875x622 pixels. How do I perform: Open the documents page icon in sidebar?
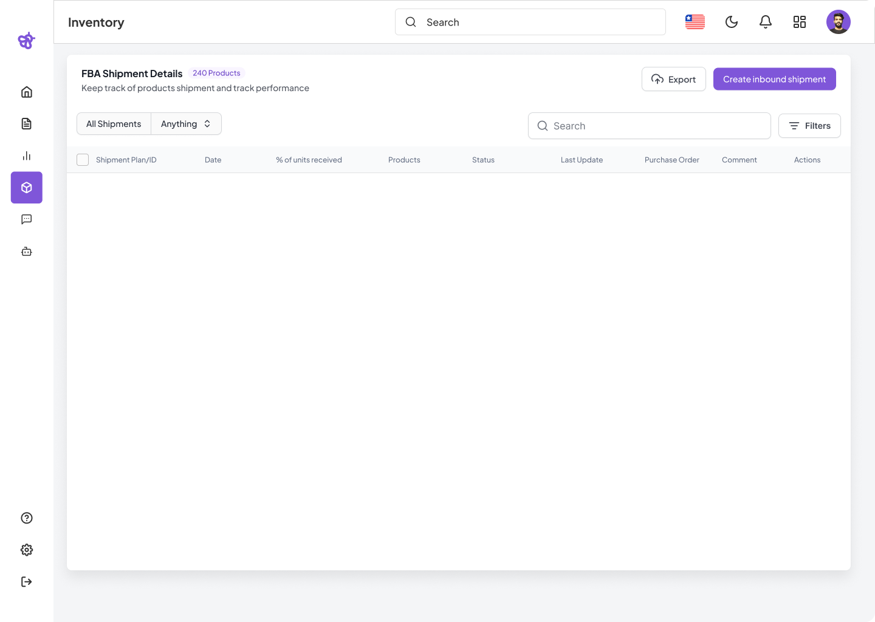[x=27, y=124]
